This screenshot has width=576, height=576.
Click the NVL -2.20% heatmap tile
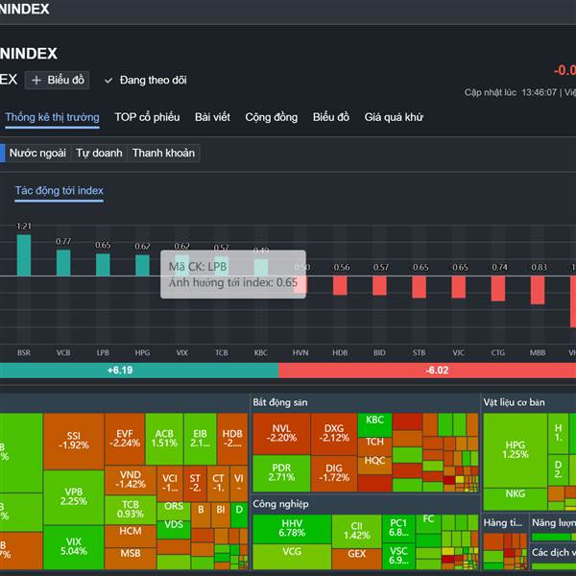click(x=281, y=434)
